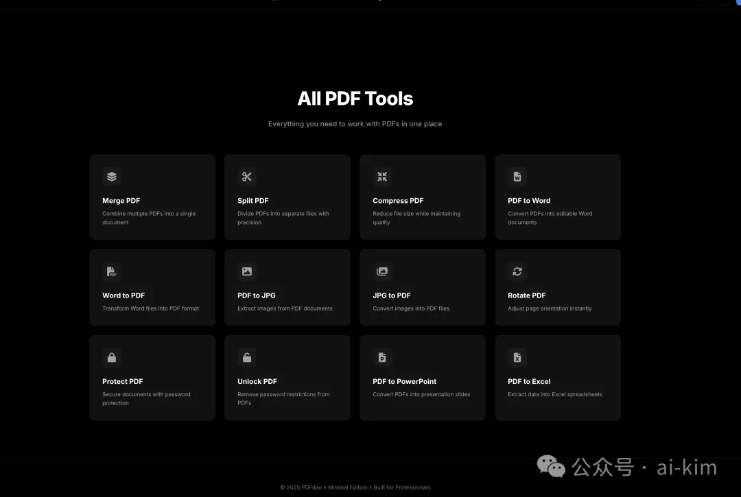The width and height of the screenshot is (741, 497).
Task: Click the Compress PDF arrows icon
Action: [382, 177]
